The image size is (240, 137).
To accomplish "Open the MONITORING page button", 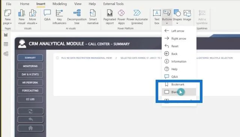I will [30, 66].
